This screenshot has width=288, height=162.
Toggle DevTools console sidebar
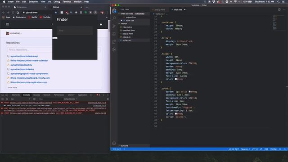click(3, 99)
